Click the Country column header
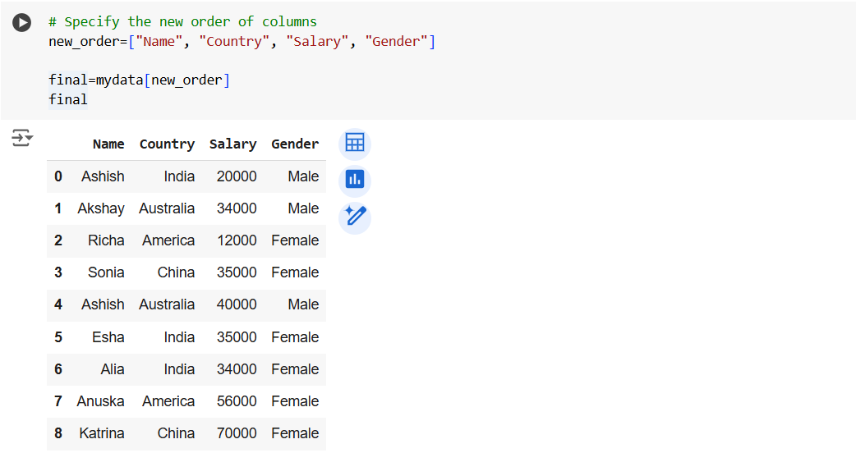The image size is (856, 453). click(167, 144)
